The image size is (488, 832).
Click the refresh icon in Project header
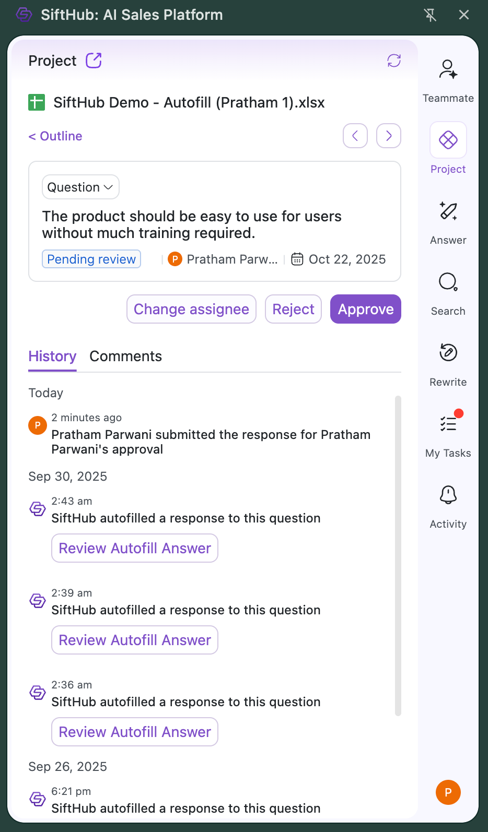pos(394,61)
